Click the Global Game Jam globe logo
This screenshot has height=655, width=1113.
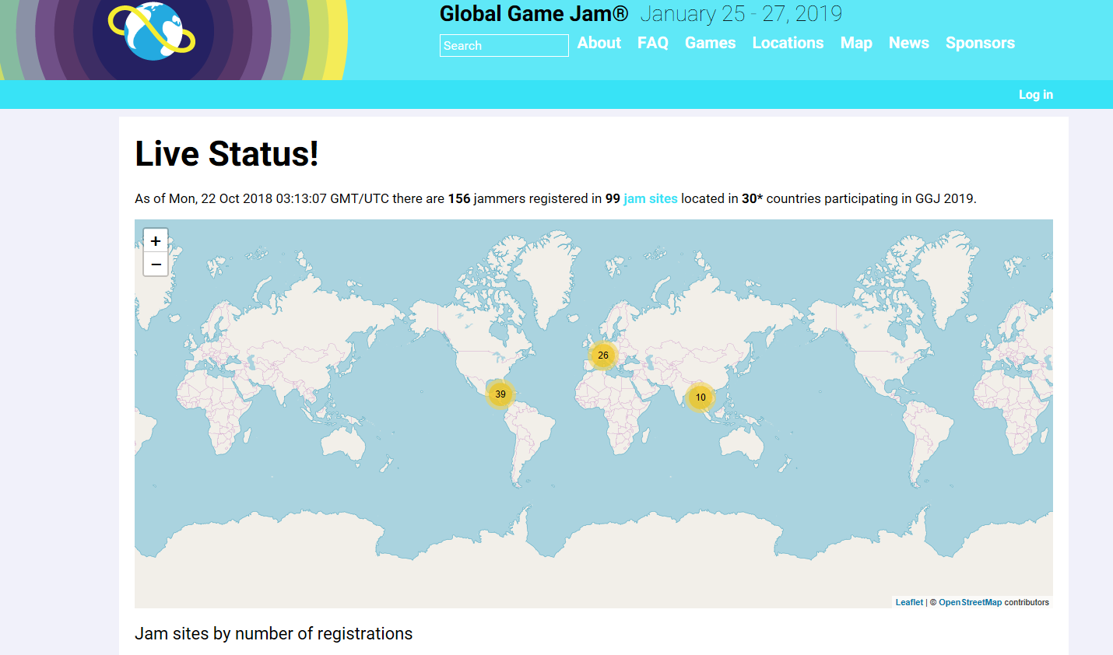tap(152, 31)
